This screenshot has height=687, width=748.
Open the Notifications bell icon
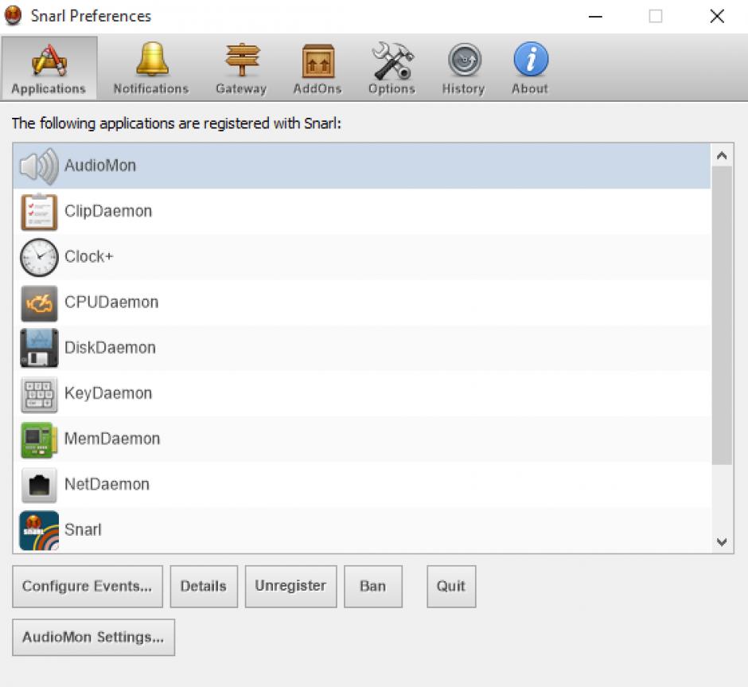(x=152, y=59)
